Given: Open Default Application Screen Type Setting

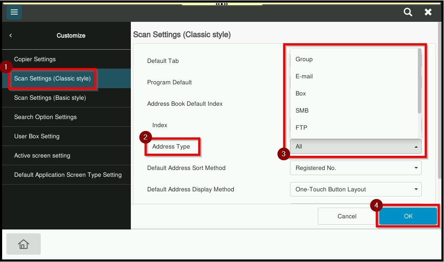Looking at the screenshot, I should [67, 175].
